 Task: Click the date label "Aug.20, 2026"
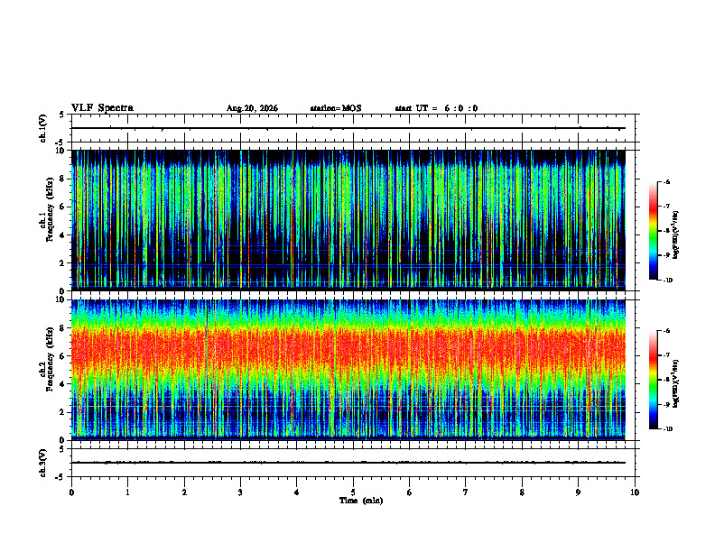[252, 108]
